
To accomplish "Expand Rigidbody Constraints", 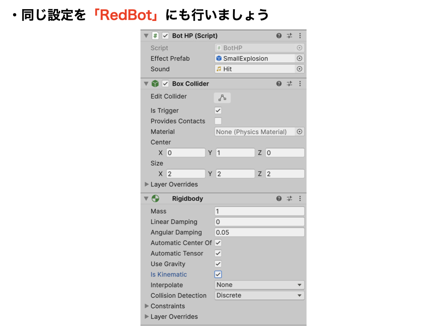I will pyautogui.click(x=147, y=306).
